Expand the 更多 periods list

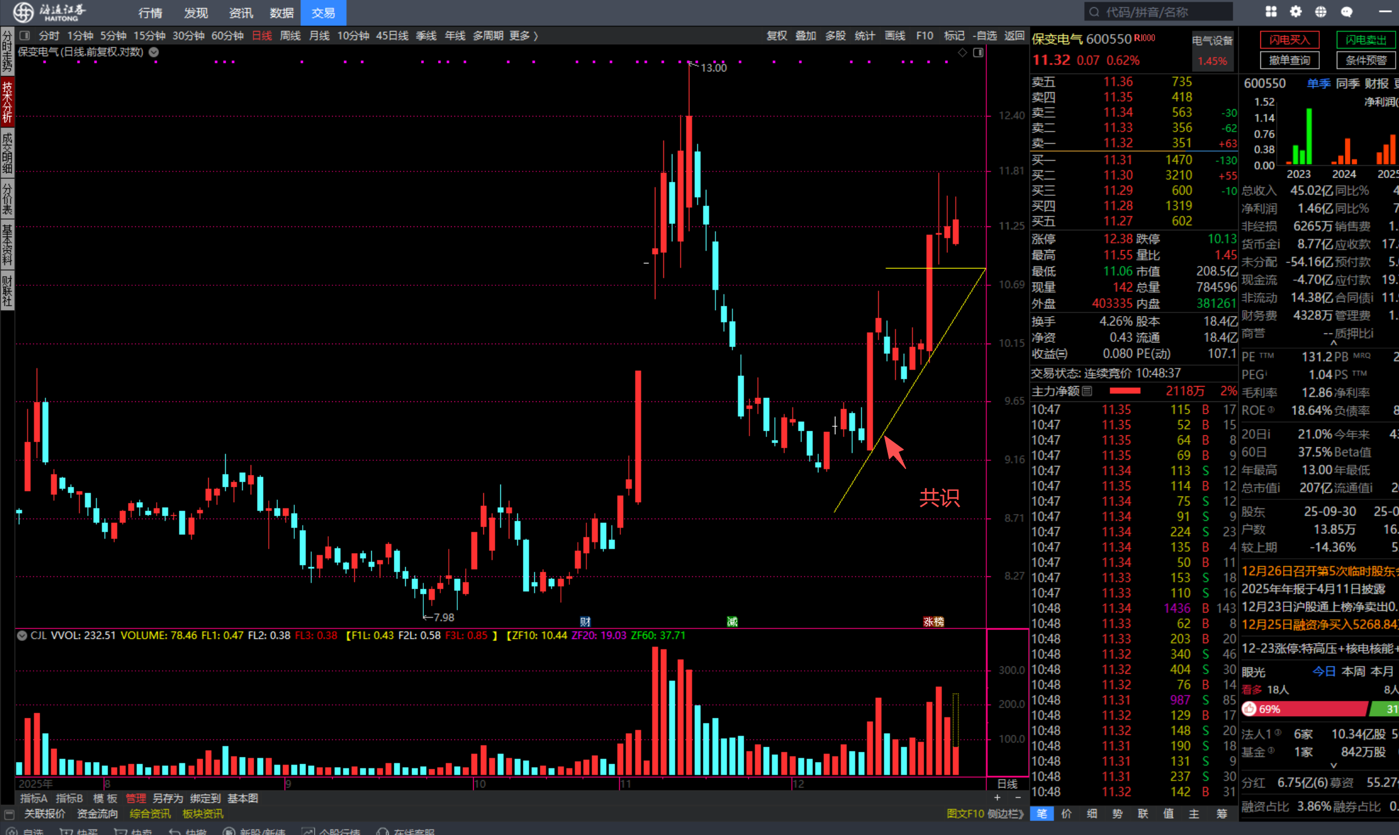coord(523,36)
